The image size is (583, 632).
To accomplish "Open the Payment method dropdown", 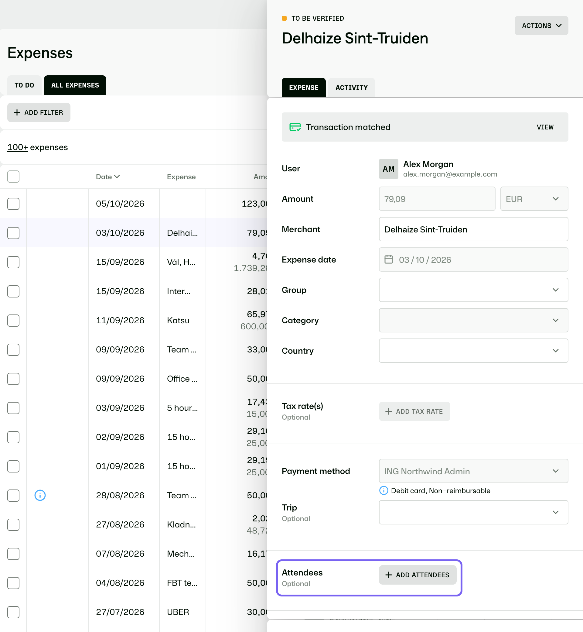I will 473,471.
